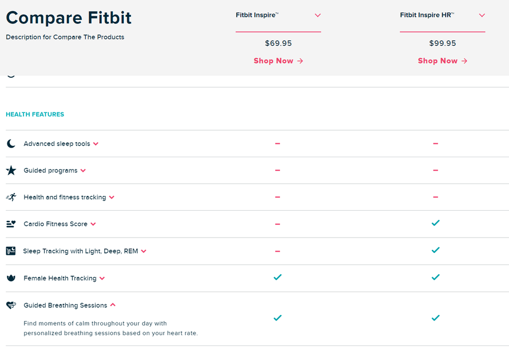Click the star icon for Guided programs

11,170
